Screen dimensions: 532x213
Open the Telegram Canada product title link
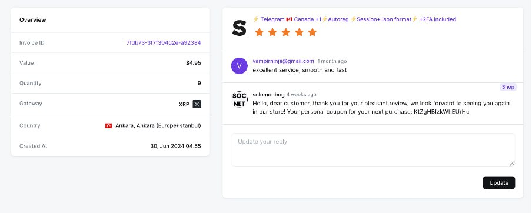(354, 19)
